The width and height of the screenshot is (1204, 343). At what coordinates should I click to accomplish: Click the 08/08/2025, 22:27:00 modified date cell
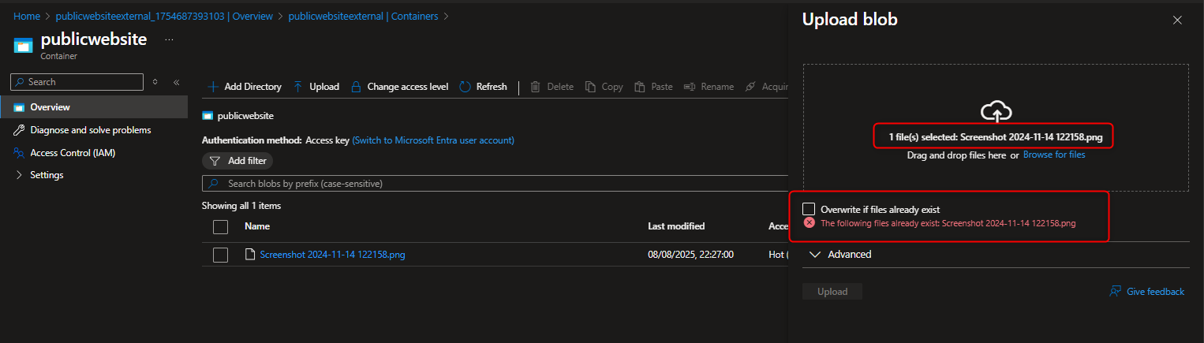tap(691, 255)
